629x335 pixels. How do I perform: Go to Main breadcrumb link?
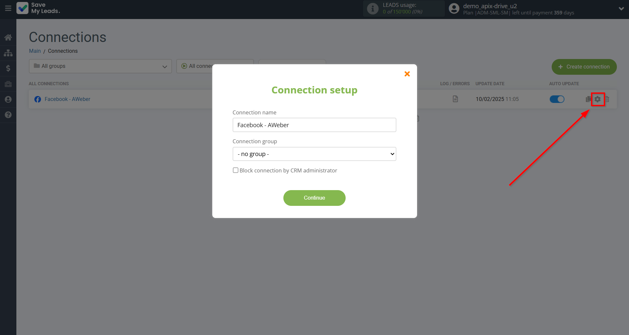pos(35,51)
